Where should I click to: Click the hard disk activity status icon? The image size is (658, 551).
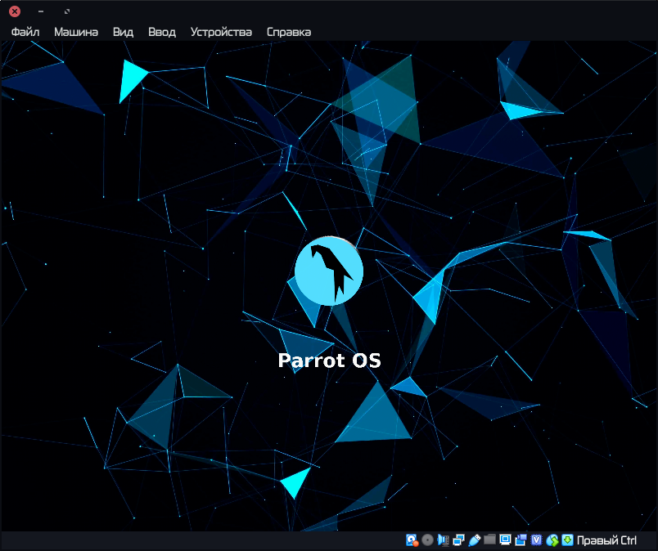(x=412, y=540)
